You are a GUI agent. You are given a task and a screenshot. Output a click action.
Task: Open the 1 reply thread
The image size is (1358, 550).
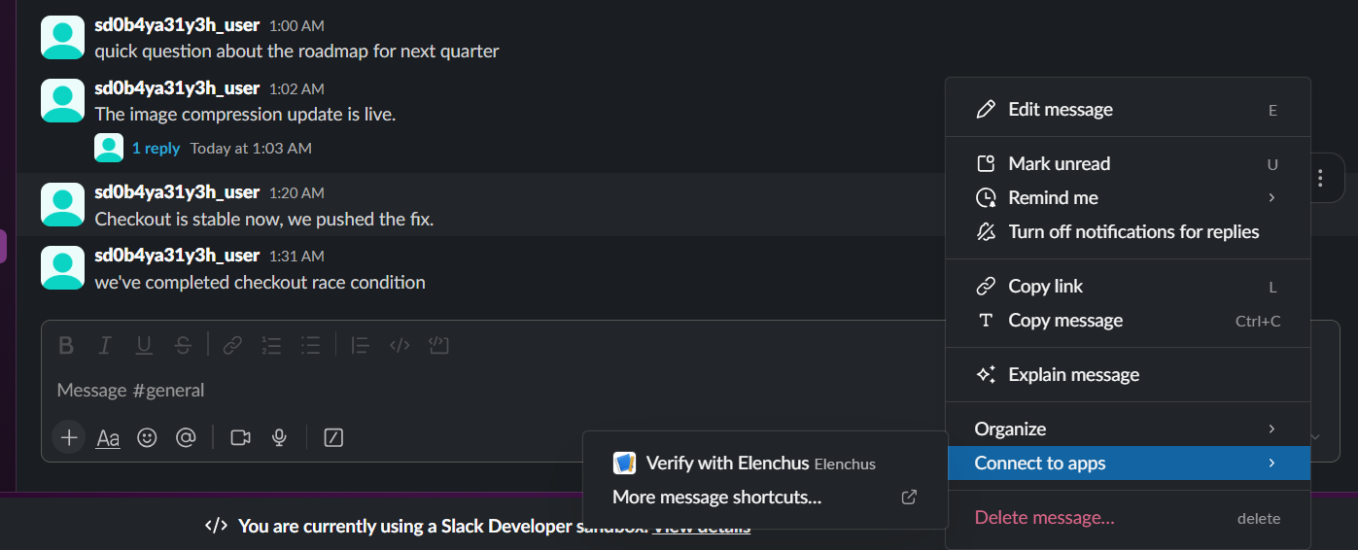pos(156,149)
